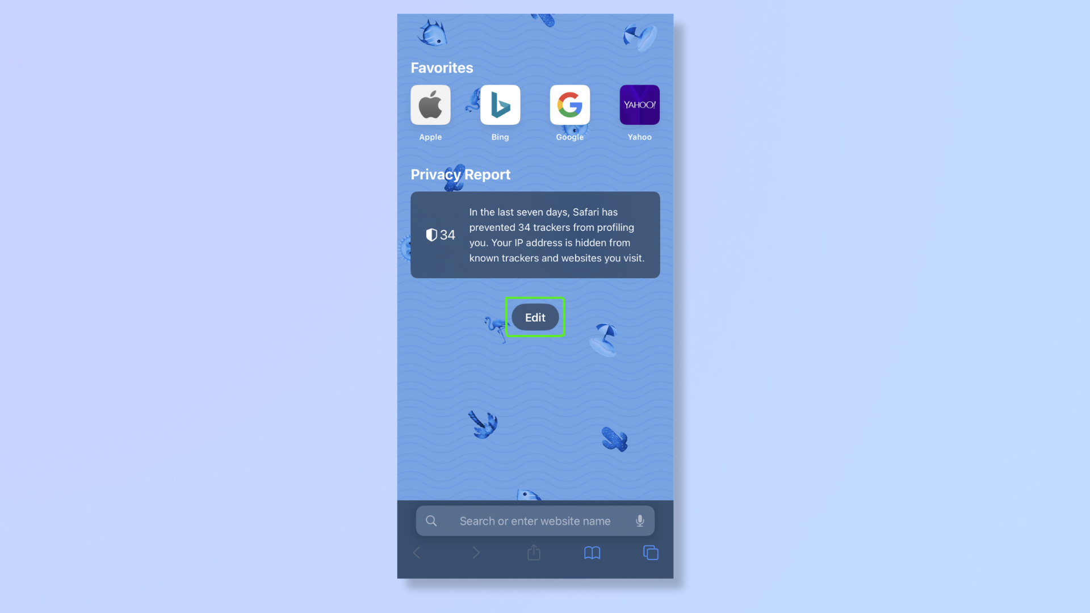Open Safari bookmarks panel

[592, 552]
